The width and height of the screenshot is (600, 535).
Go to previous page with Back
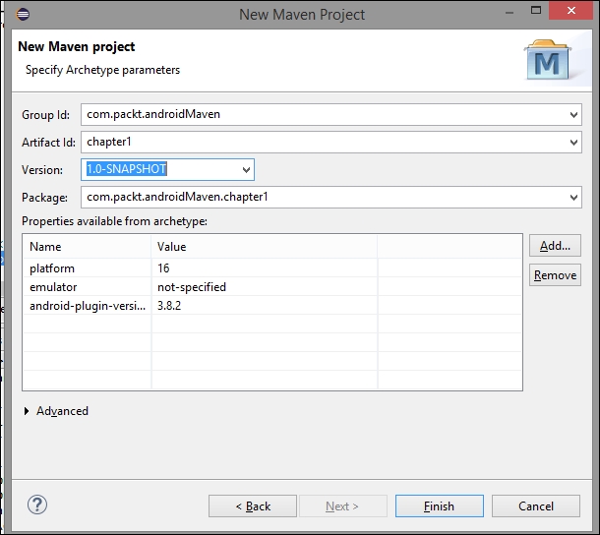[253, 506]
